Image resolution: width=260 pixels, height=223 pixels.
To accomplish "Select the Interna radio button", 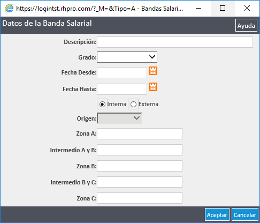I will click(102, 104).
